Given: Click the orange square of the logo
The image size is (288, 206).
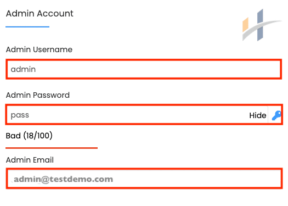Looking at the screenshot, I should coord(245,25).
